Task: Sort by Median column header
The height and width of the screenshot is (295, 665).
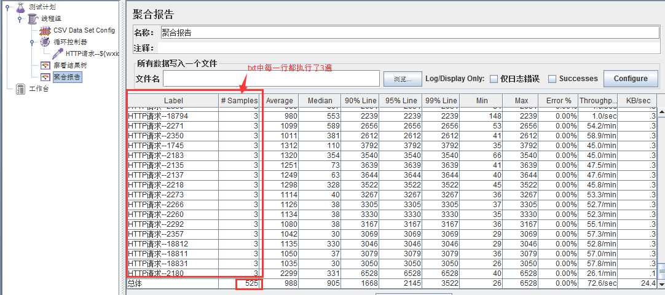Action: 320,100
